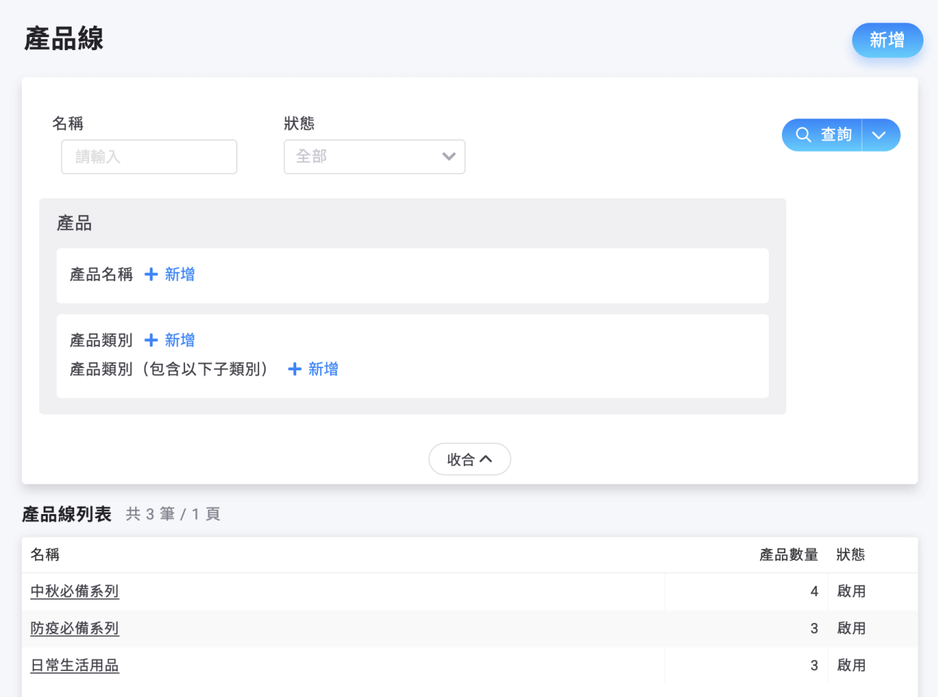Open the 中秋必備系列 product line

pos(75,592)
